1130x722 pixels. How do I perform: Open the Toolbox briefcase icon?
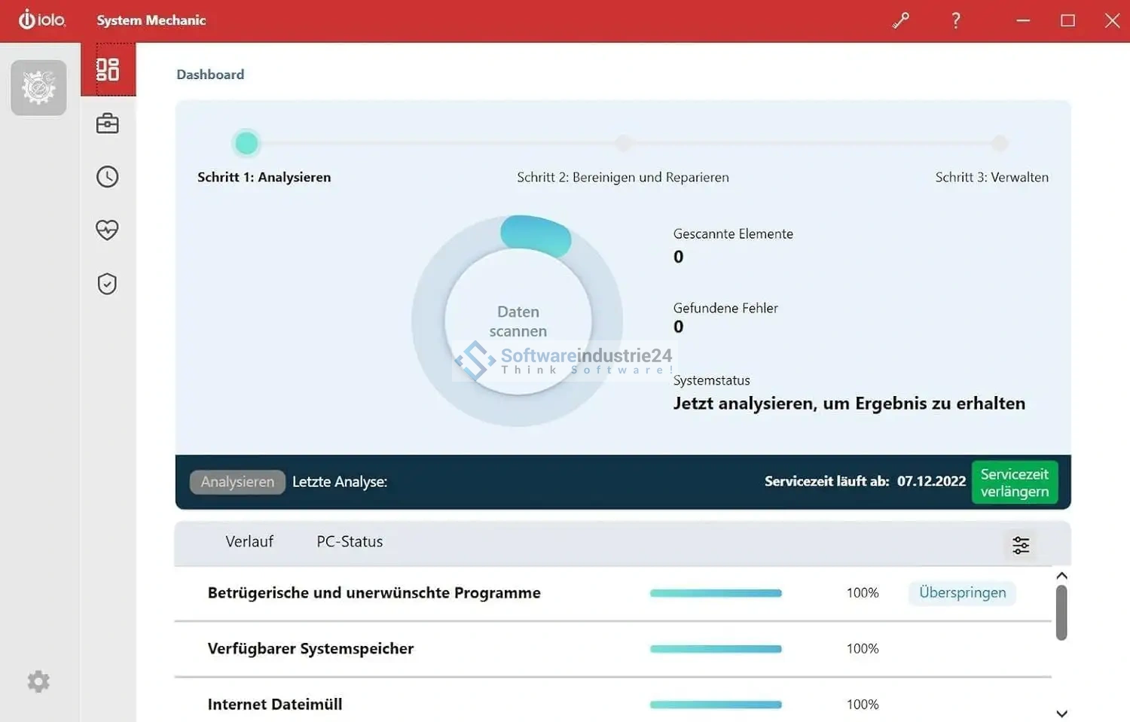click(x=108, y=123)
